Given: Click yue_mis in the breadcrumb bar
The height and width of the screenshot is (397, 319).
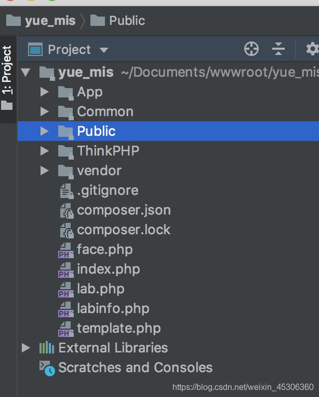Looking at the screenshot, I should (50, 21).
